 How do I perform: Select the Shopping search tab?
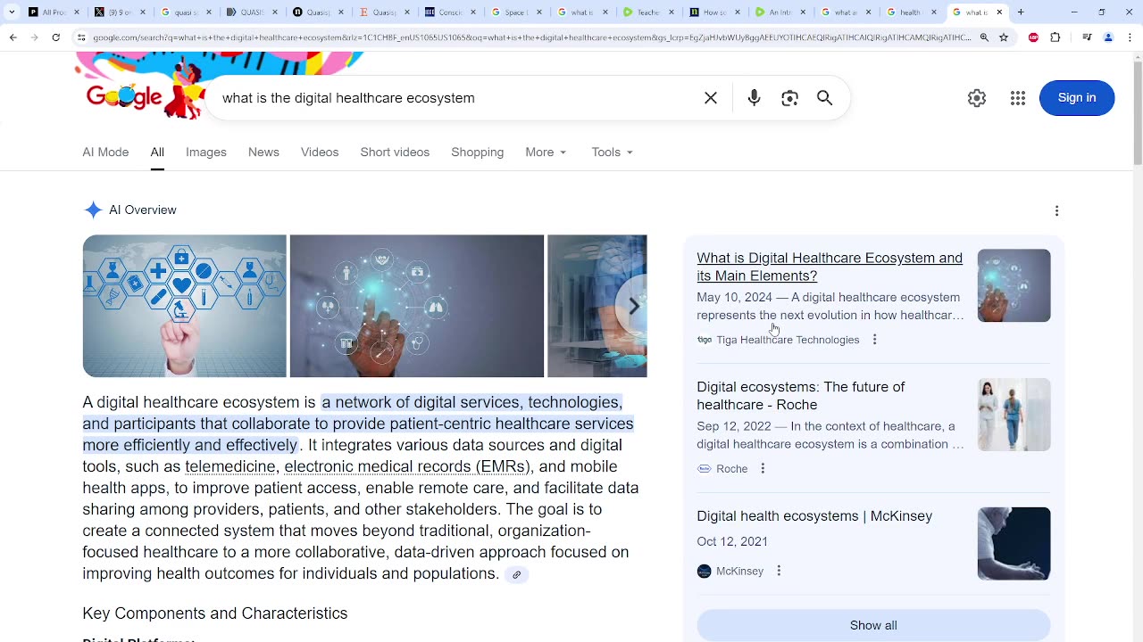click(x=478, y=152)
